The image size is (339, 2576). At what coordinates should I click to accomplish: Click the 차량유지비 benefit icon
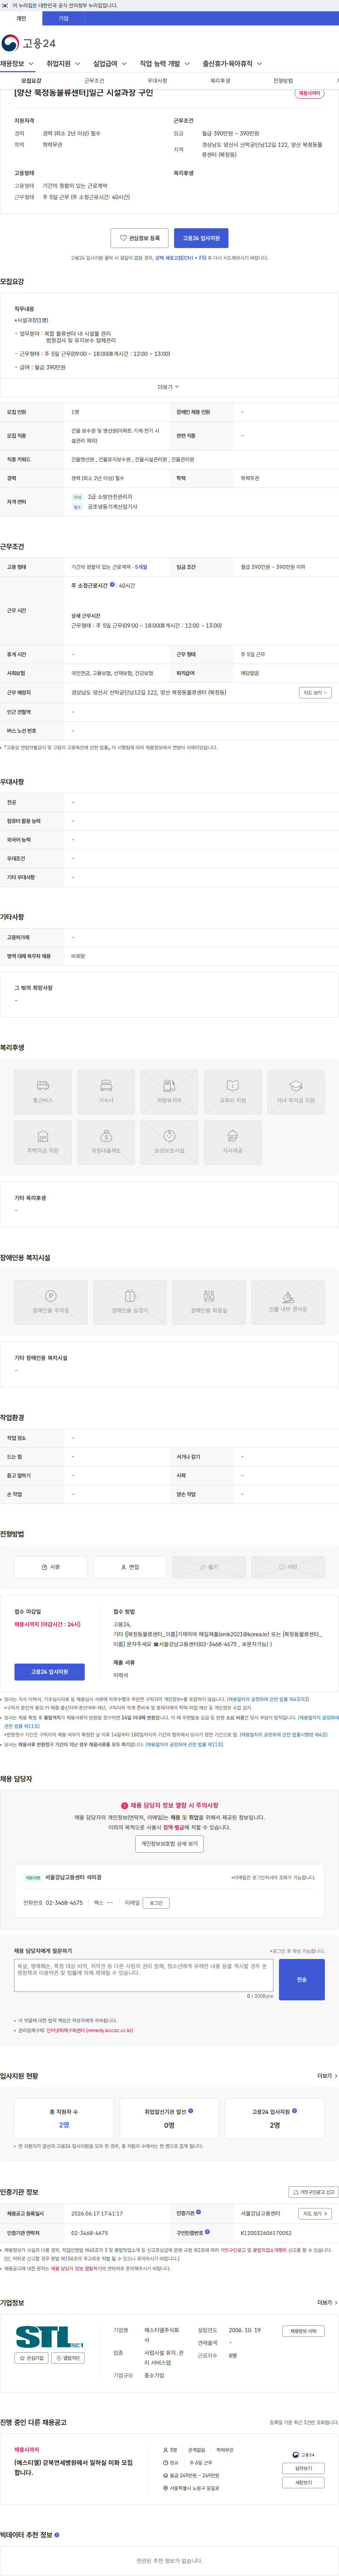(169, 1092)
